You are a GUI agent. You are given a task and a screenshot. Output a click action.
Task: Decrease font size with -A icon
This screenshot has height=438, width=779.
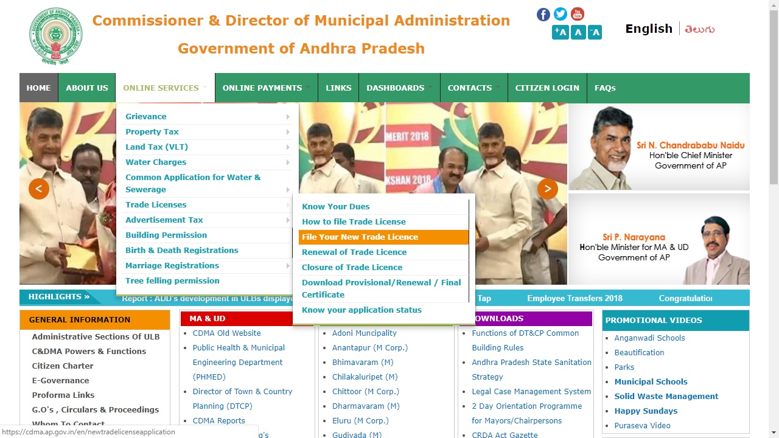[595, 32]
